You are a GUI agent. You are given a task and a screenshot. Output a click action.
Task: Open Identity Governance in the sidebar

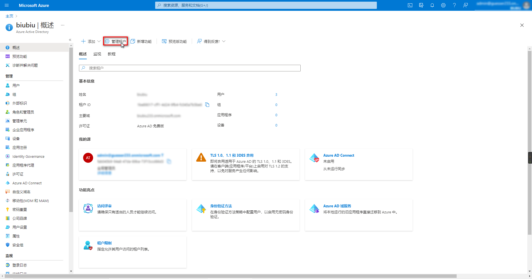tap(34, 156)
